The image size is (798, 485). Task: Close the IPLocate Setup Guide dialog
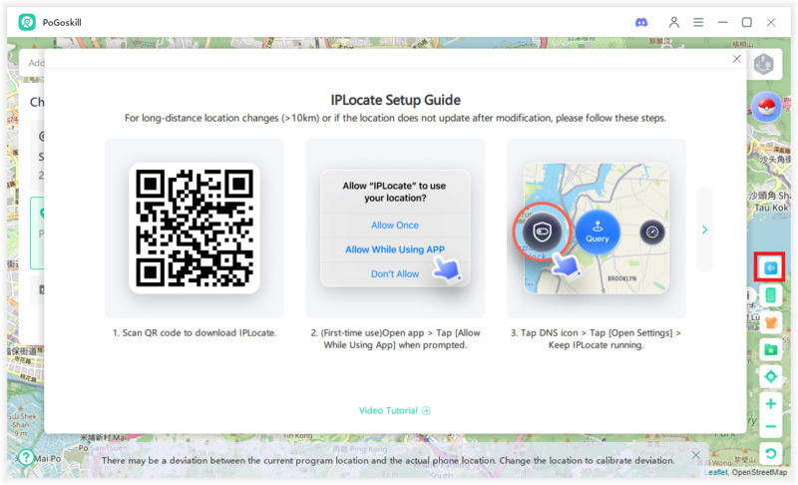pyautogui.click(x=736, y=59)
